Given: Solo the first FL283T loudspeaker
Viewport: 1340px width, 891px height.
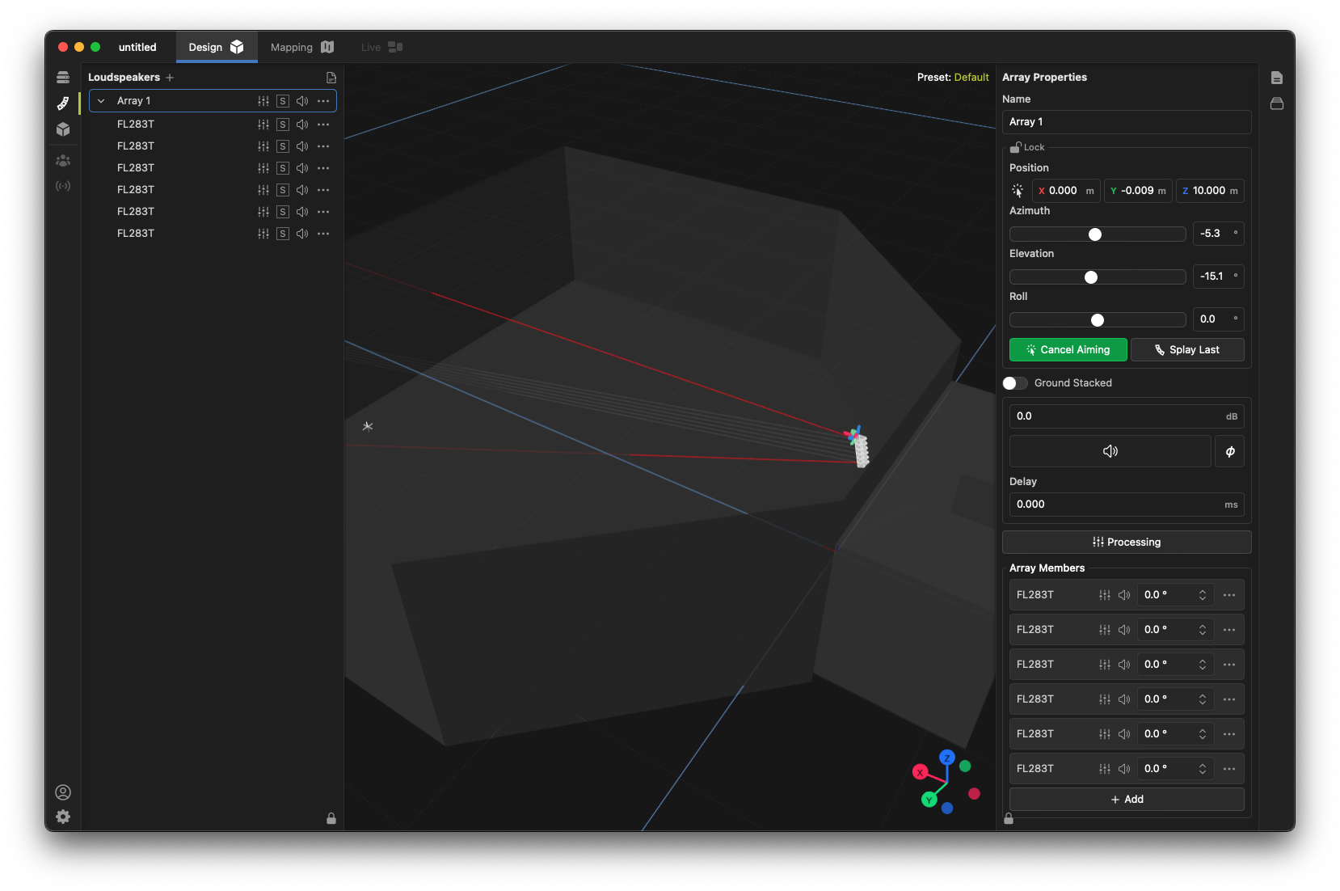Looking at the screenshot, I should pyautogui.click(x=283, y=125).
